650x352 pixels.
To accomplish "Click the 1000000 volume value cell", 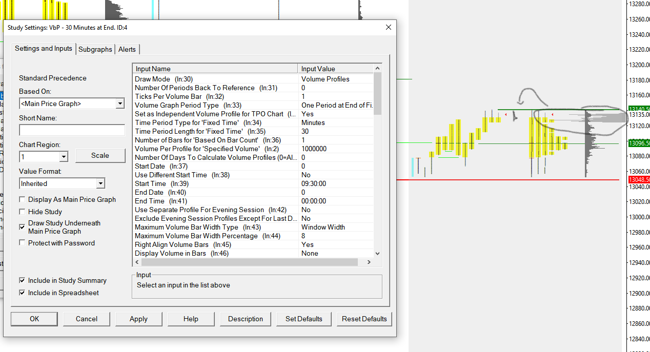I will tap(336, 149).
